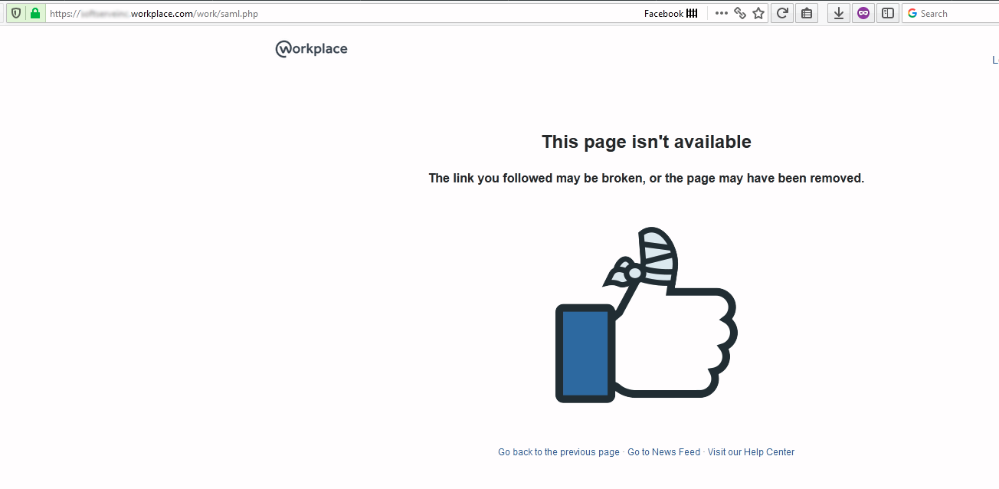Open the green padlock site info
Image resolution: width=999 pixels, height=489 pixels.
35,13
